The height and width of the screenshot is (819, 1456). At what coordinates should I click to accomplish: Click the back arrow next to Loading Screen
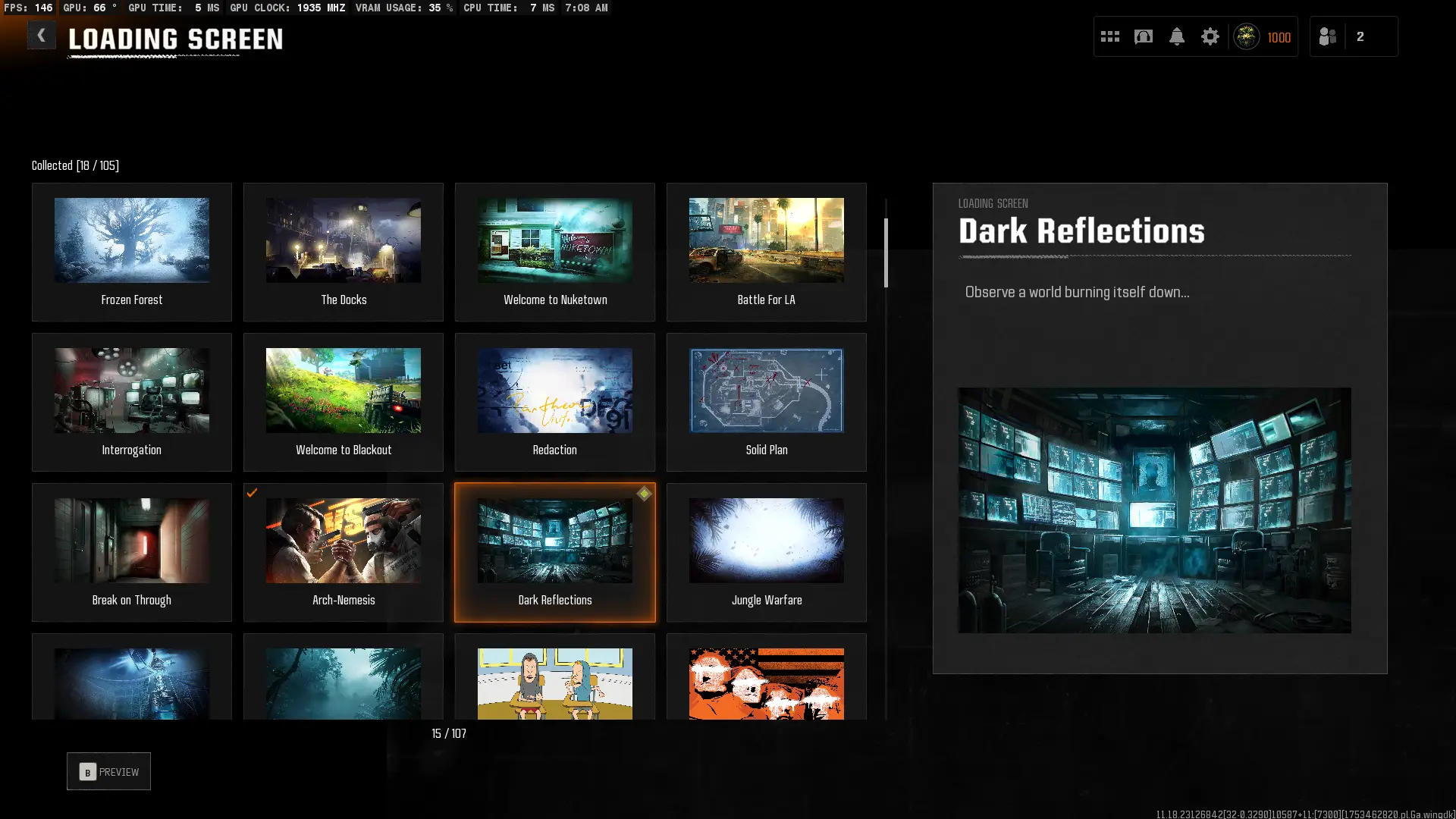41,36
